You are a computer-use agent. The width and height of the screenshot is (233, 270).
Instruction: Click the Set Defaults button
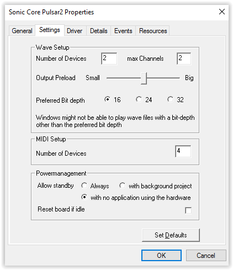pos(171,235)
